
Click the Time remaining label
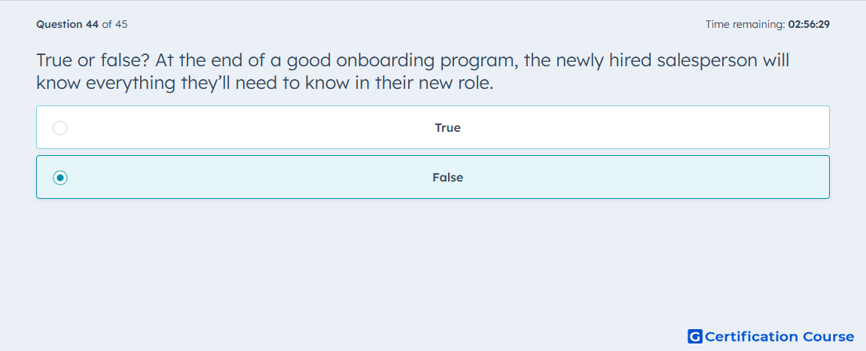click(x=746, y=24)
